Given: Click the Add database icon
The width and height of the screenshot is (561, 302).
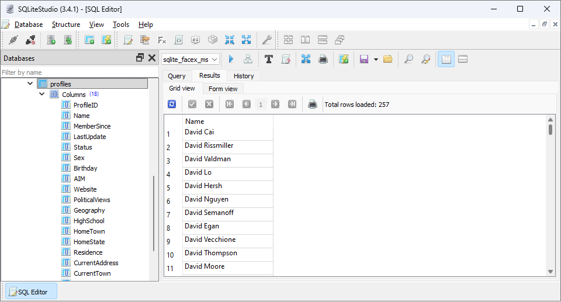Looking at the screenshot, I should [x=51, y=40].
